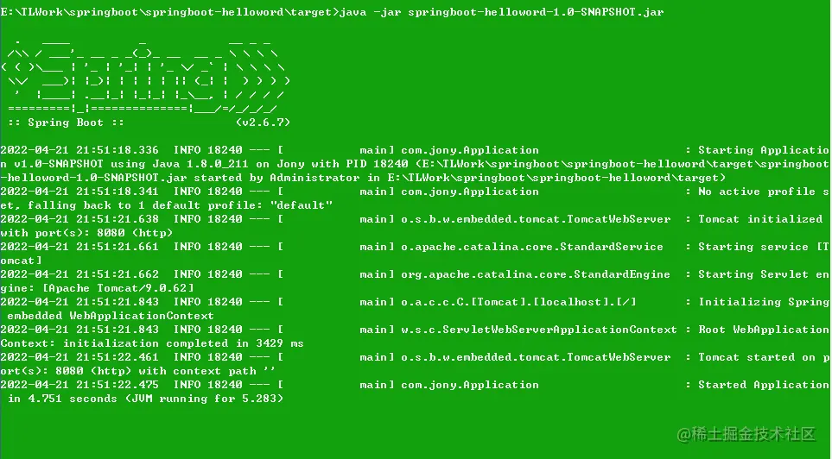Click the ': Initializing Spring' message text
Viewport: 832px width, 459px height.
(758, 302)
